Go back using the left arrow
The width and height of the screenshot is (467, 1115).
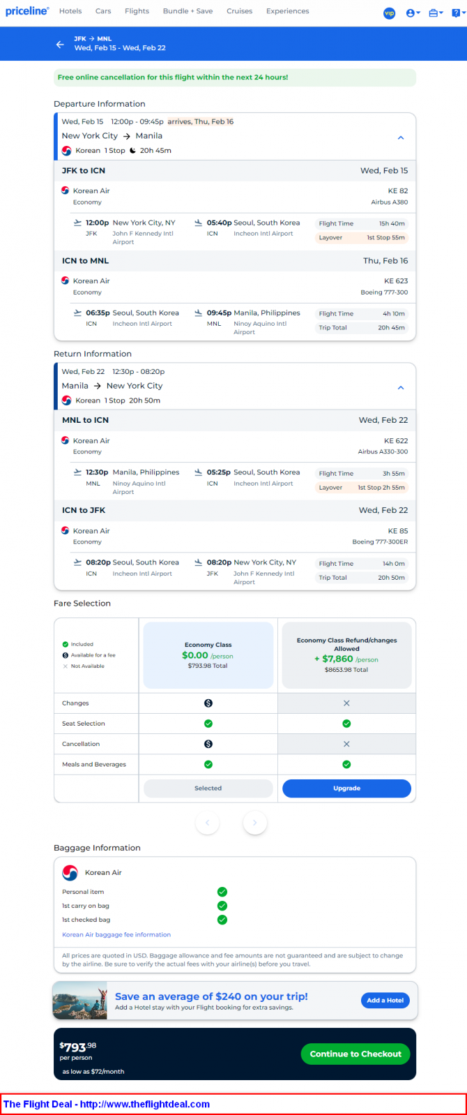coord(60,44)
